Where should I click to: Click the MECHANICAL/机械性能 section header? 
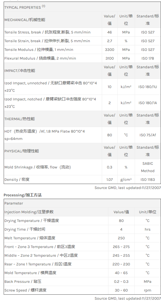21,20
